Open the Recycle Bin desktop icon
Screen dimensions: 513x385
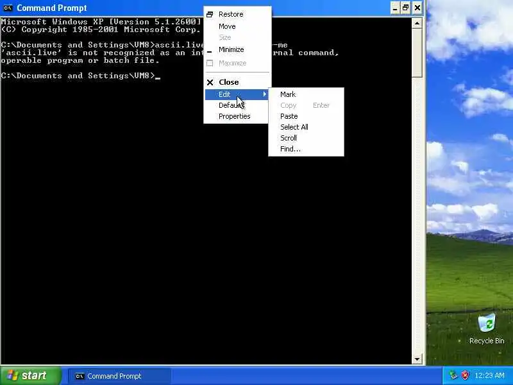(487, 329)
